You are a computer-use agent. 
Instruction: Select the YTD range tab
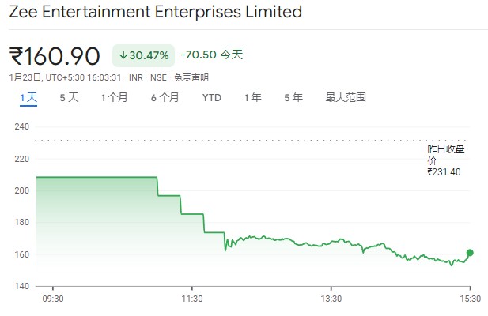tap(212, 98)
